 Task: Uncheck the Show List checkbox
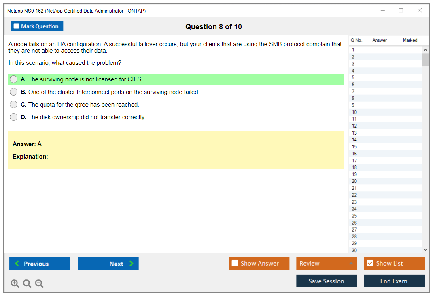click(370, 264)
